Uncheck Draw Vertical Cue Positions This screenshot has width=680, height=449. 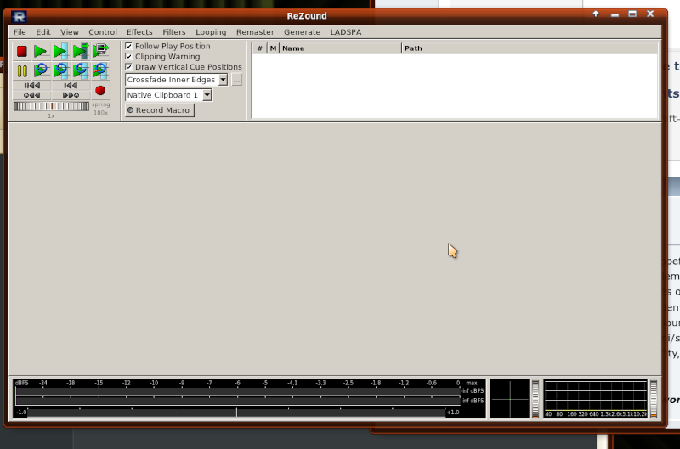(129, 67)
